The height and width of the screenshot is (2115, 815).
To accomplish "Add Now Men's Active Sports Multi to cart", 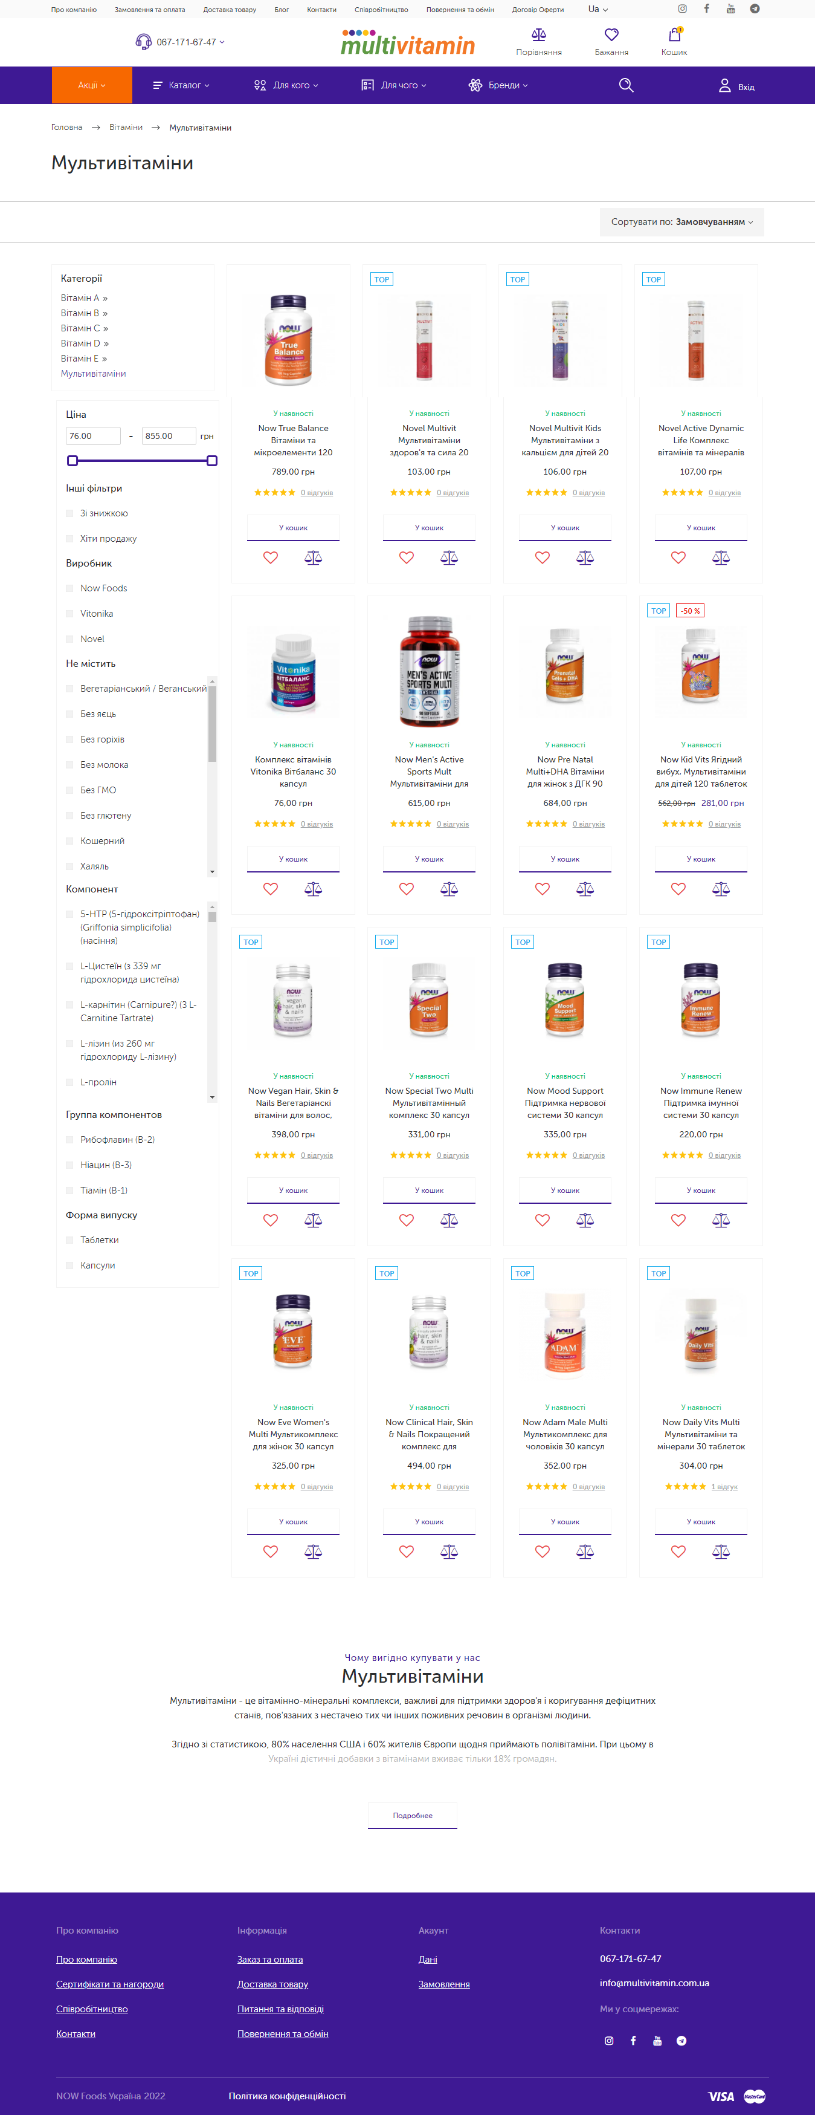I will 430,859.
